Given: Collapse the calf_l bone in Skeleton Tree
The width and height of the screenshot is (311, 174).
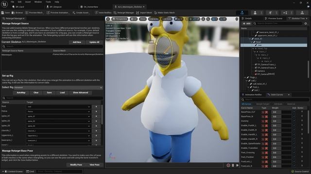Looking at the screenshot, I should [x=247, y=81].
